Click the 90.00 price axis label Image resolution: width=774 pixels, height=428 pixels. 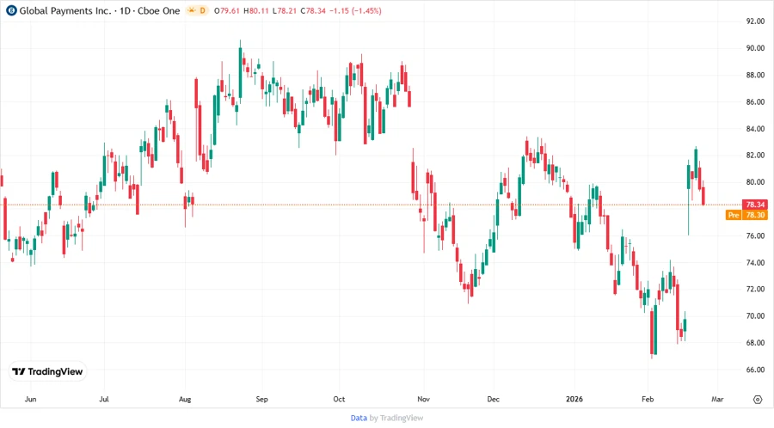(755, 48)
